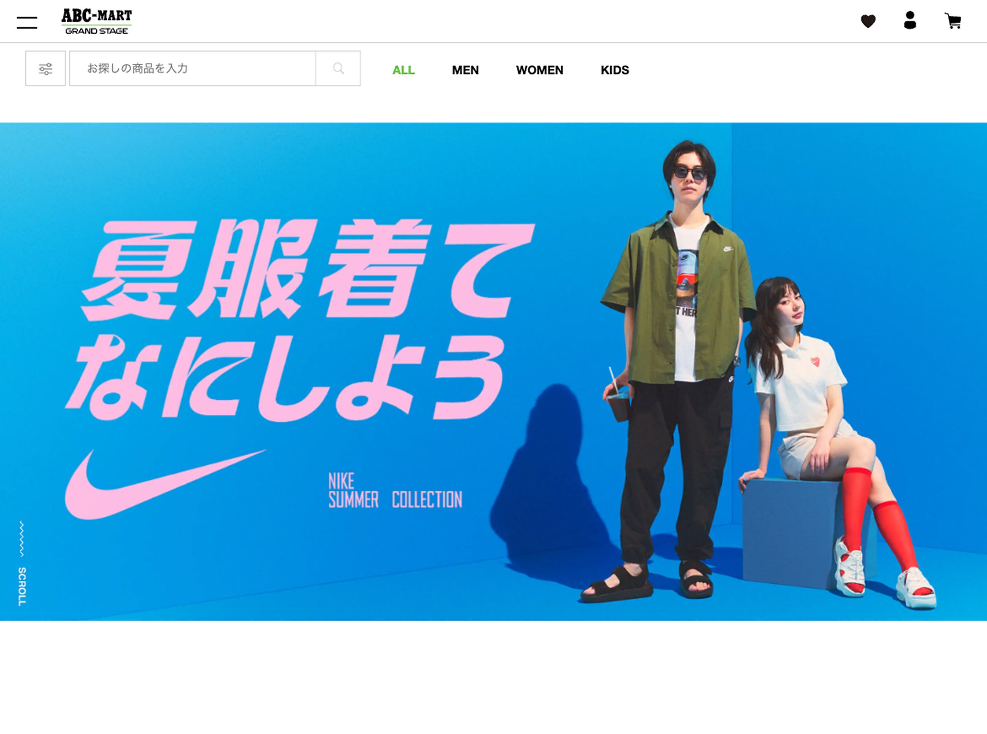
Task: Open the hamburger menu
Action: [27, 22]
